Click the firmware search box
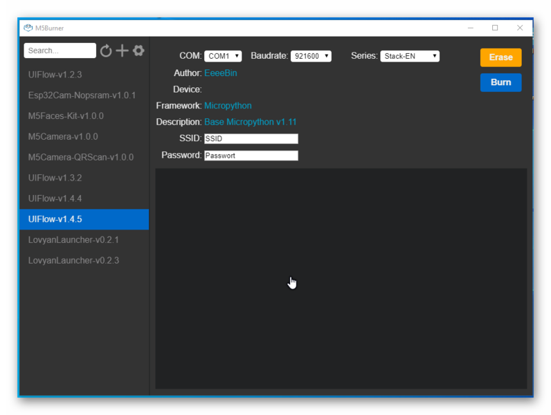 tap(60, 50)
